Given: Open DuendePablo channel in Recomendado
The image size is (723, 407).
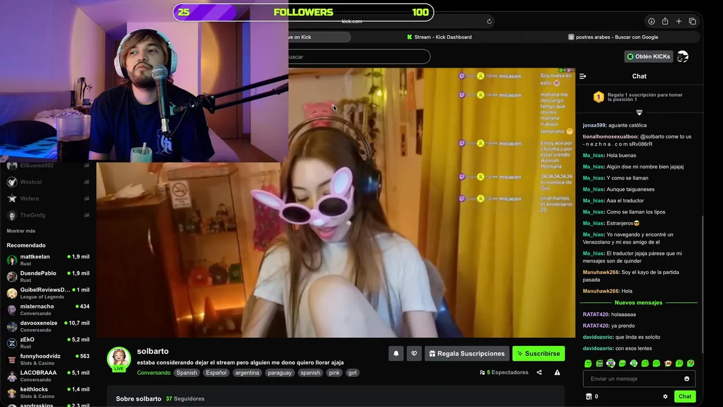Looking at the screenshot, I should point(48,276).
